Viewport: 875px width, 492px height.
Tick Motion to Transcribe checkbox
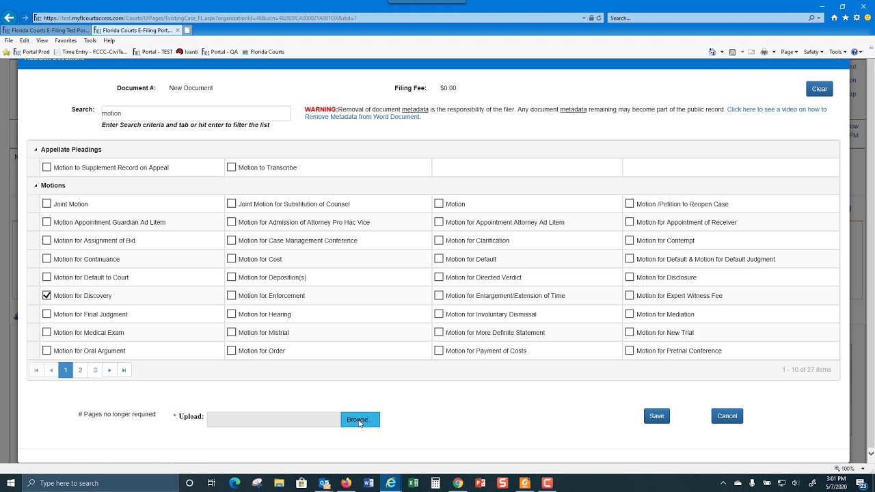coord(231,167)
